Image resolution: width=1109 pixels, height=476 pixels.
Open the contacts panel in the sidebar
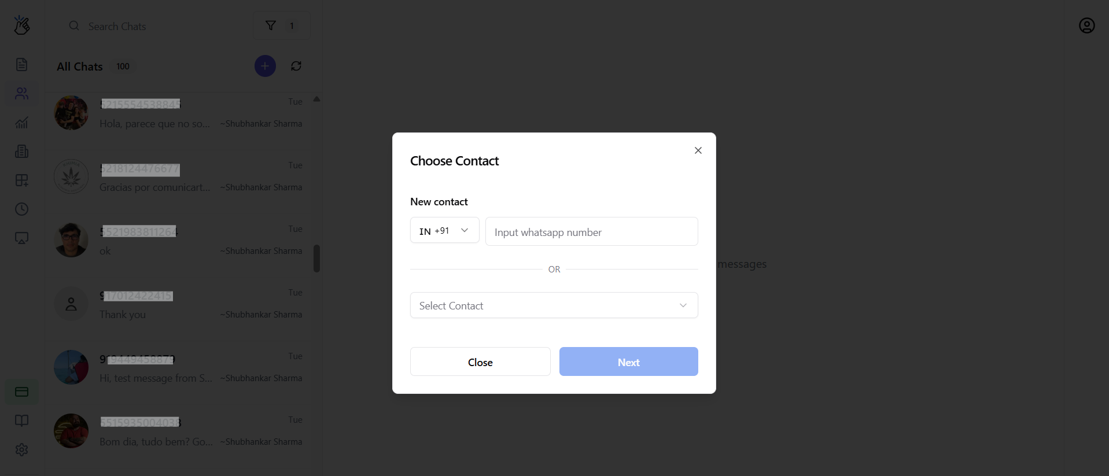coord(21,93)
